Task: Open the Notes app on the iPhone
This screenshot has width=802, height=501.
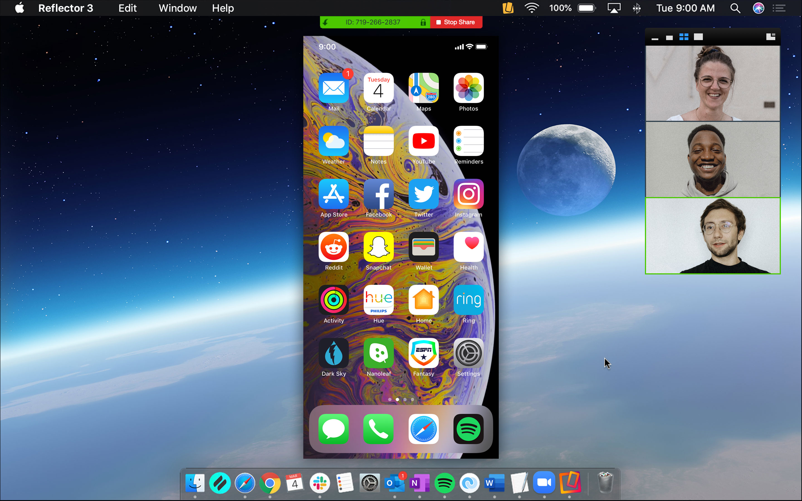Action: tap(378, 141)
